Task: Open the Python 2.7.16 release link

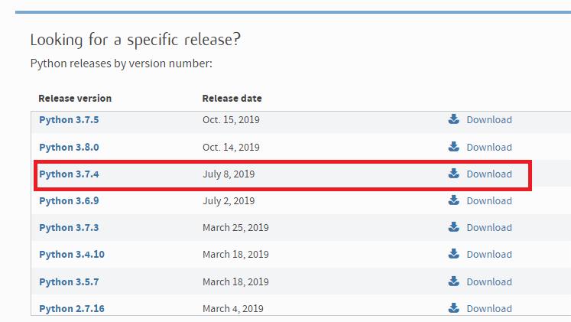Action: 72,309
